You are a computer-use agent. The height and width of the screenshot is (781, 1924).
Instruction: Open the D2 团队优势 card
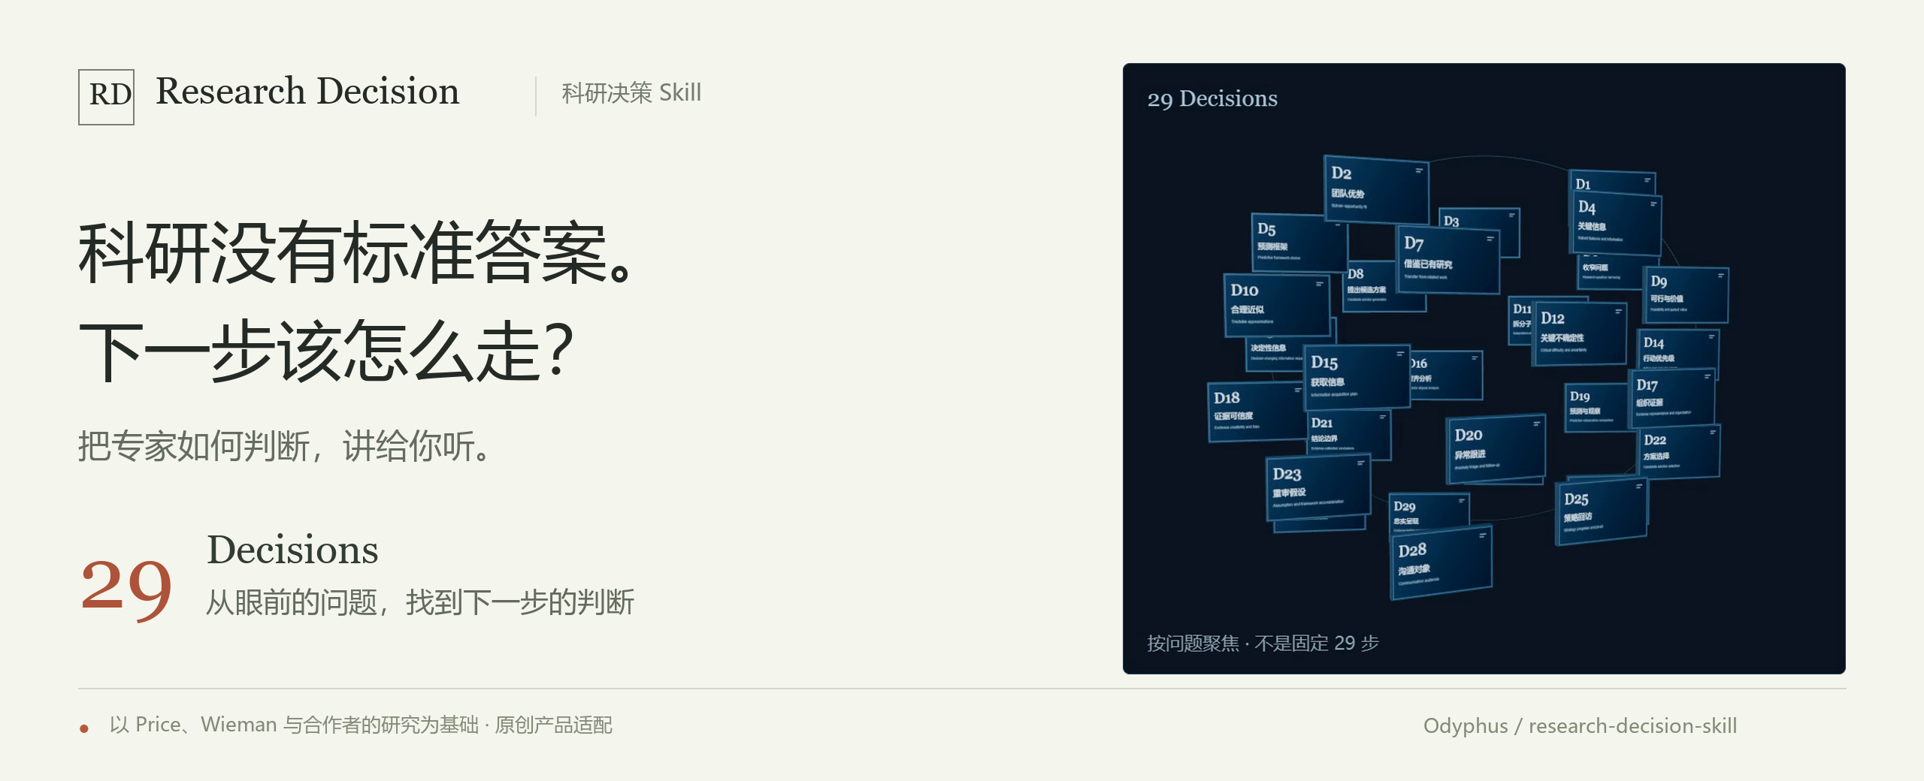1375,188
